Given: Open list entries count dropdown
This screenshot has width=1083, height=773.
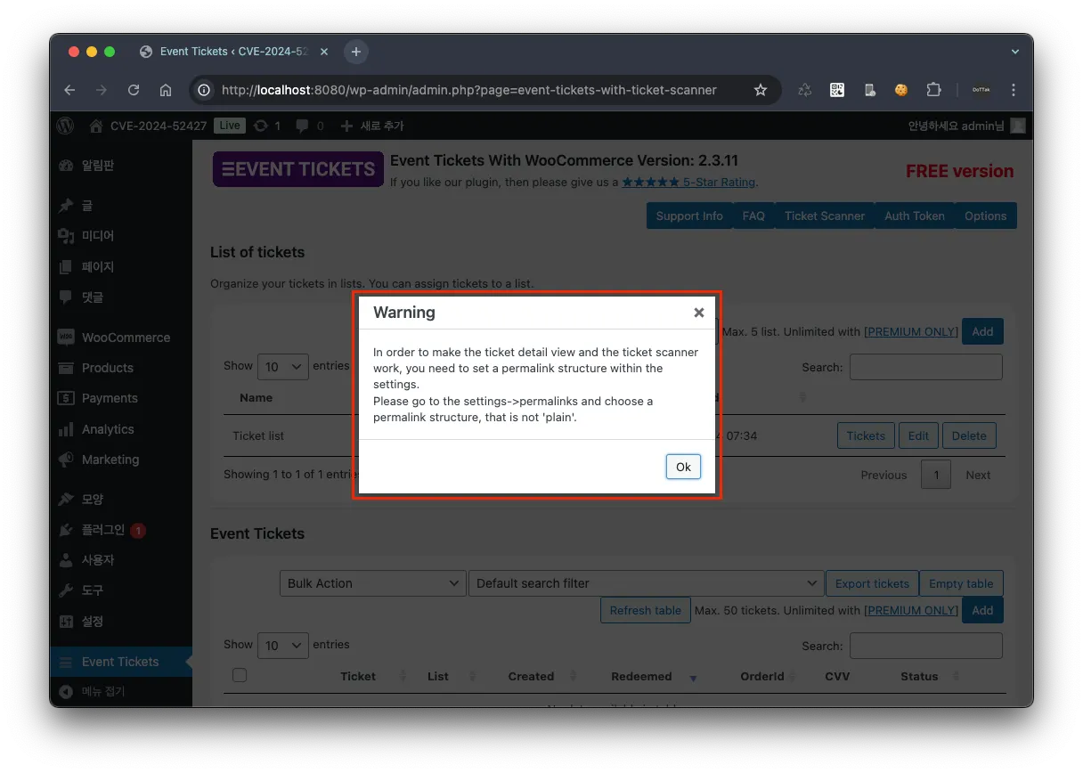Looking at the screenshot, I should (282, 367).
